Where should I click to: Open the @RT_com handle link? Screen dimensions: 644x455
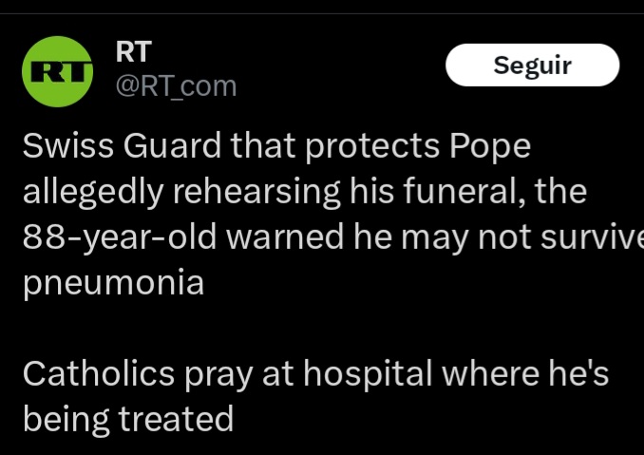176,86
